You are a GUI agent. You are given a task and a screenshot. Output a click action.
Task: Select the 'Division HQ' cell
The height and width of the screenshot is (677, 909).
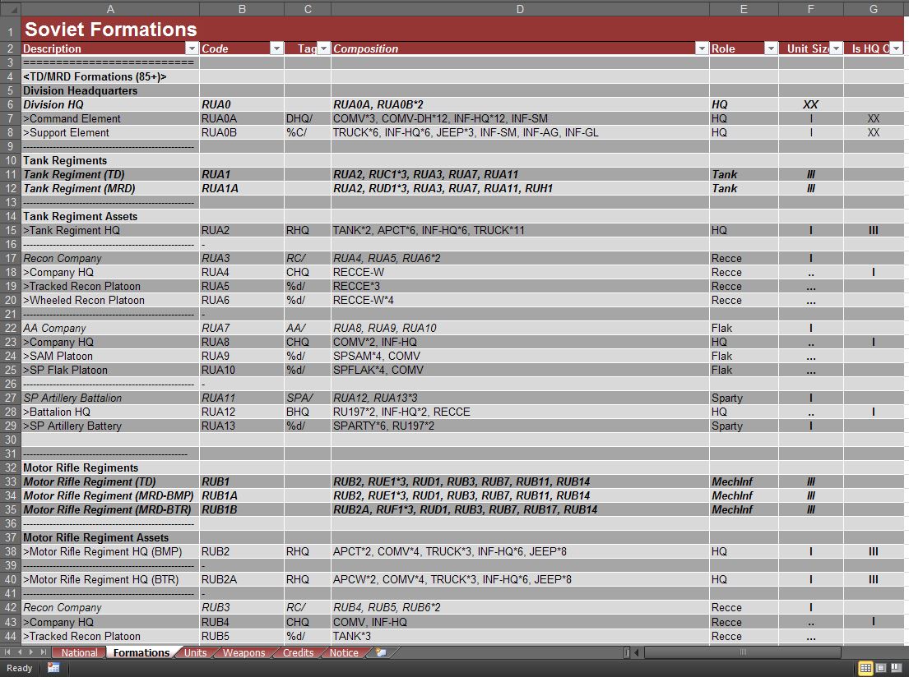110,105
